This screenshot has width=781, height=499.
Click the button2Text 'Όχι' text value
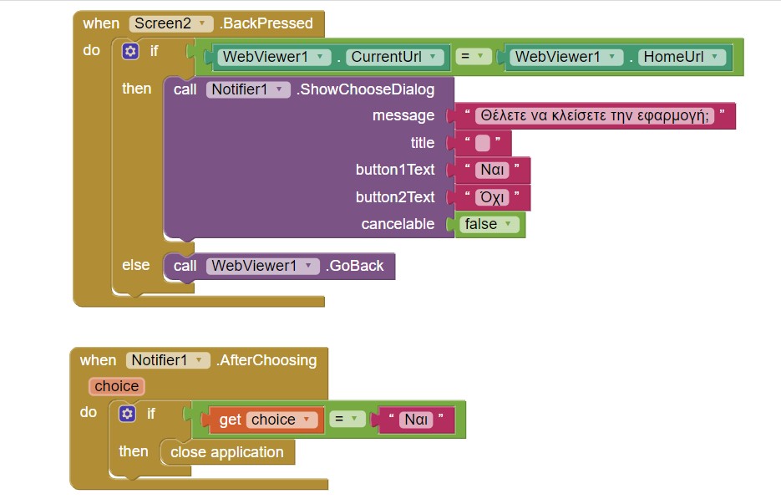(492, 198)
